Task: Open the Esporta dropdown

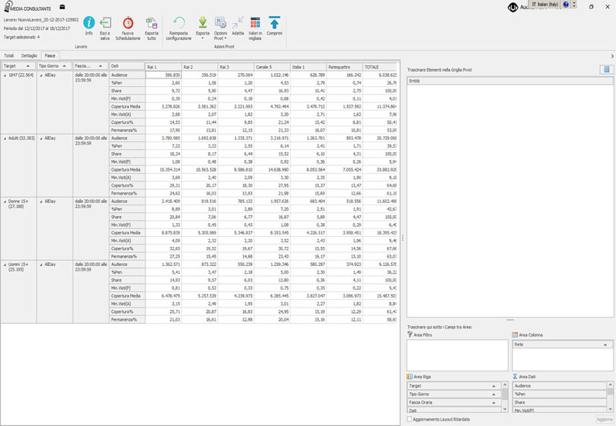Action: click(203, 35)
